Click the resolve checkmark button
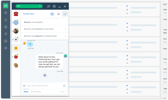Viewport: 168px width, 100px height. click(x=65, y=14)
